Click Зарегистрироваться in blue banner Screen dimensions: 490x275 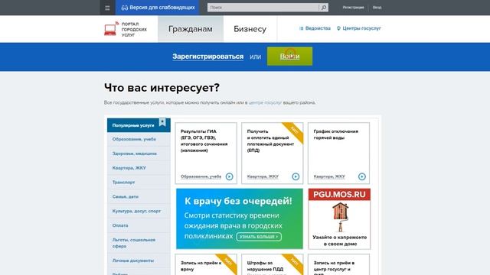pos(207,57)
